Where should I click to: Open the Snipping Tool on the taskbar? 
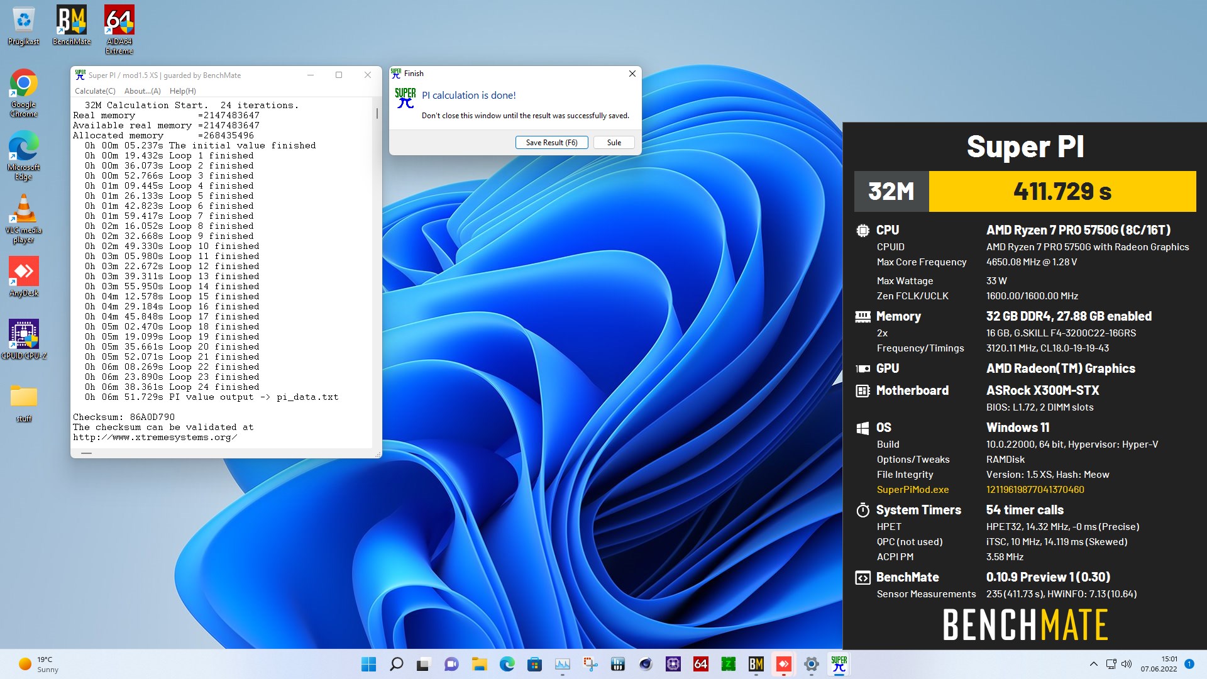(x=590, y=664)
